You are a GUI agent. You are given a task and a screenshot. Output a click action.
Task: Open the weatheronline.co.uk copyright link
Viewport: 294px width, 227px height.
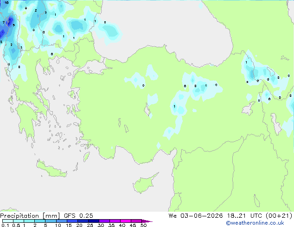pyautogui.click(x=255, y=223)
